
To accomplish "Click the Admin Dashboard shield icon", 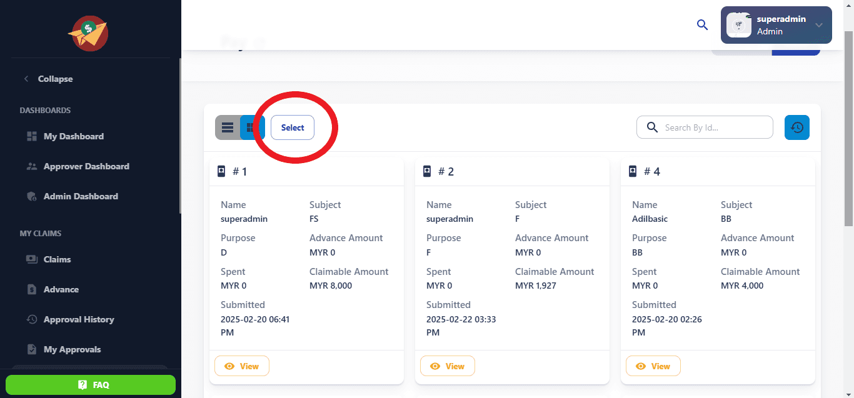I will [x=32, y=196].
